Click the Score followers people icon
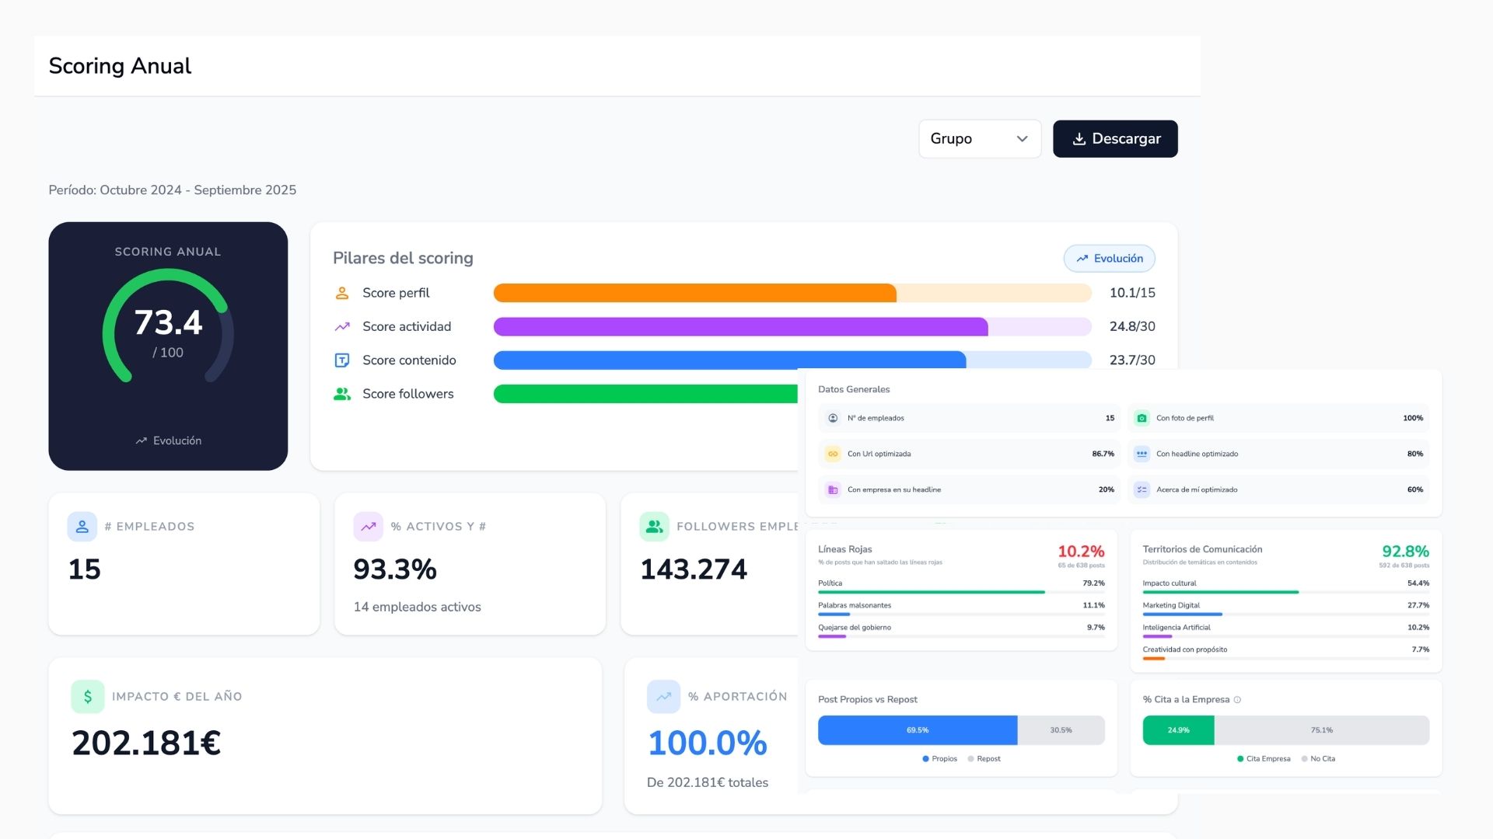The height and width of the screenshot is (839, 1493). [x=341, y=394]
